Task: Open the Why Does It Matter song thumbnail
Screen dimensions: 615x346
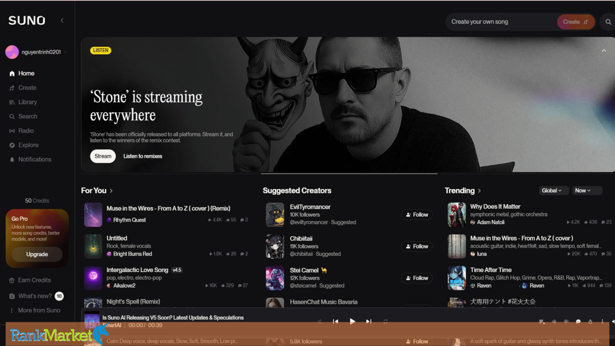Action: 457,214
